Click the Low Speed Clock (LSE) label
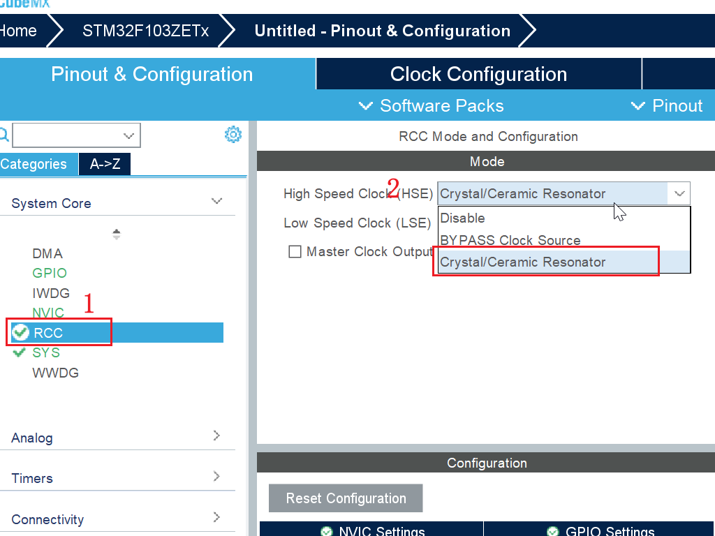The height and width of the screenshot is (536, 715). pos(357,223)
